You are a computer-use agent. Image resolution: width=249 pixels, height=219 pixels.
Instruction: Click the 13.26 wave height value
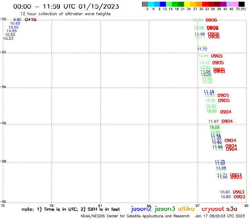point(207,82)
